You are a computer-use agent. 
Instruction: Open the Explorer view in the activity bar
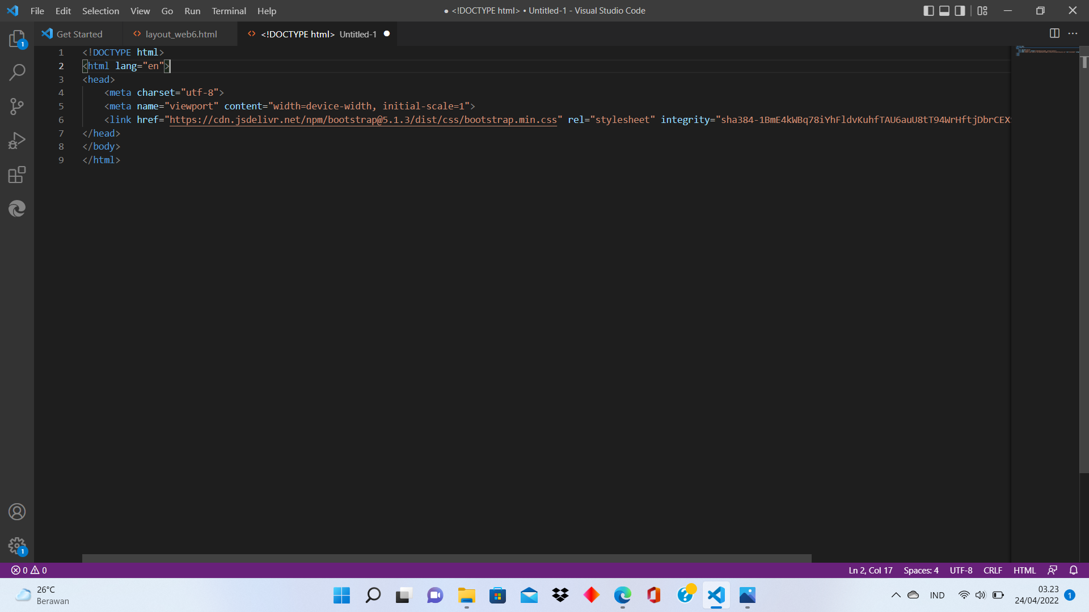coord(17,39)
